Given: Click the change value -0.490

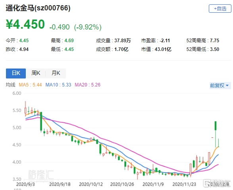Looking at the screenshot, I should click(60, 27).
